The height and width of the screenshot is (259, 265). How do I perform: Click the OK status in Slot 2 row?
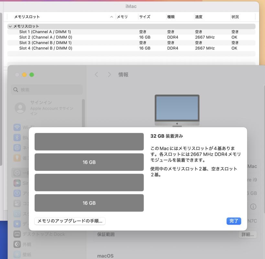point(234,37)
